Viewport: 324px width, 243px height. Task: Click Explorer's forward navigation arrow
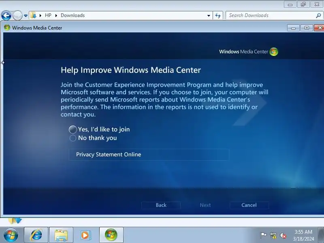tap(17, 15)
